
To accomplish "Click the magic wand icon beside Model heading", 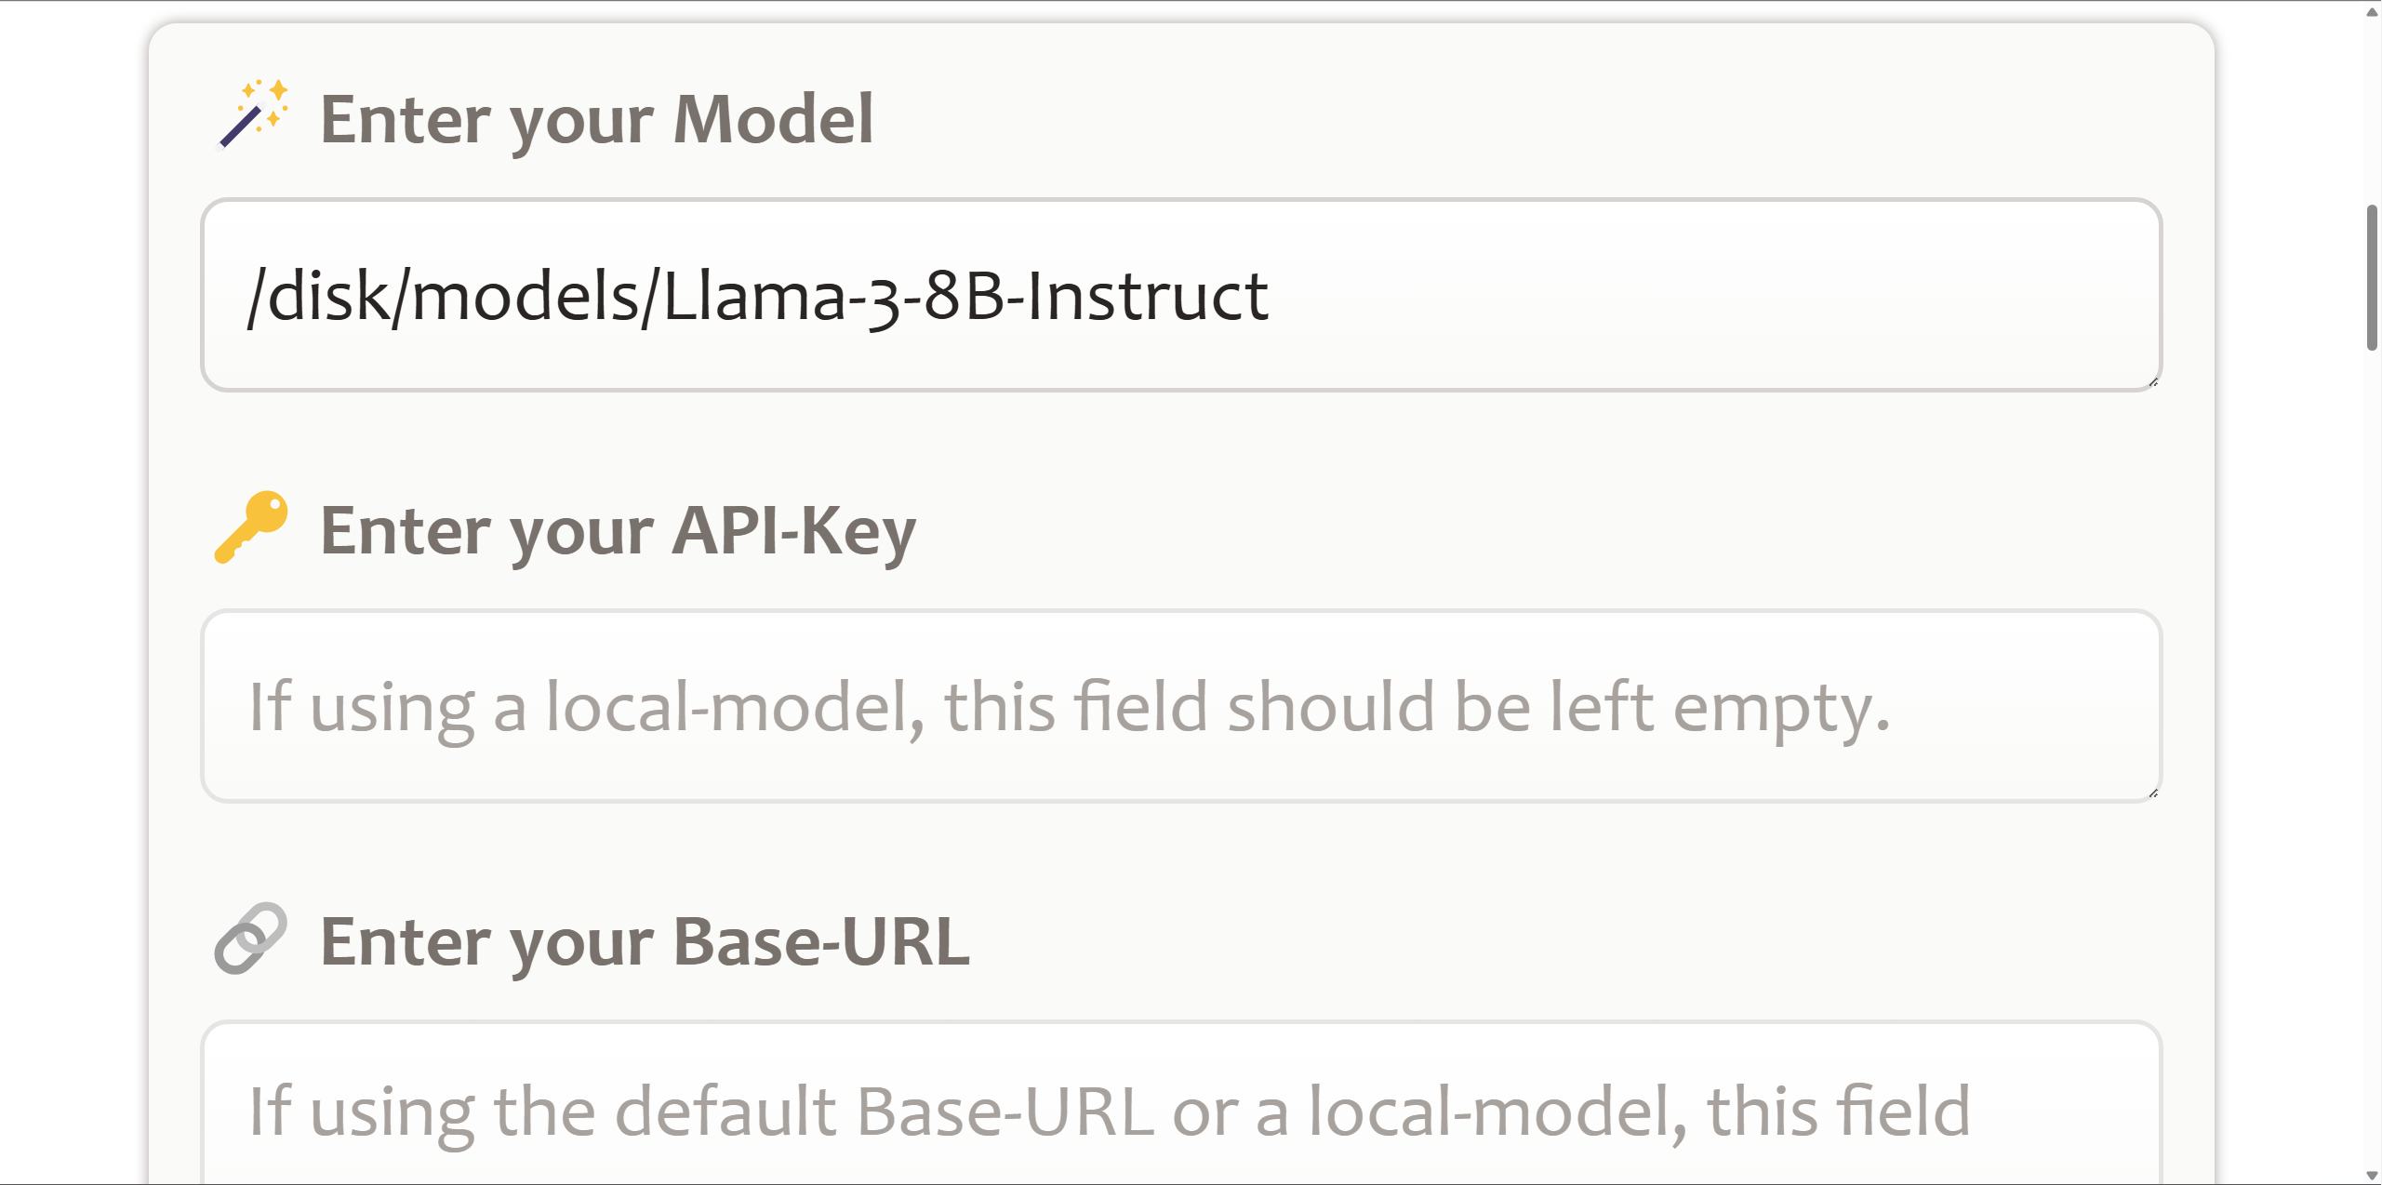I will [252, 115].
